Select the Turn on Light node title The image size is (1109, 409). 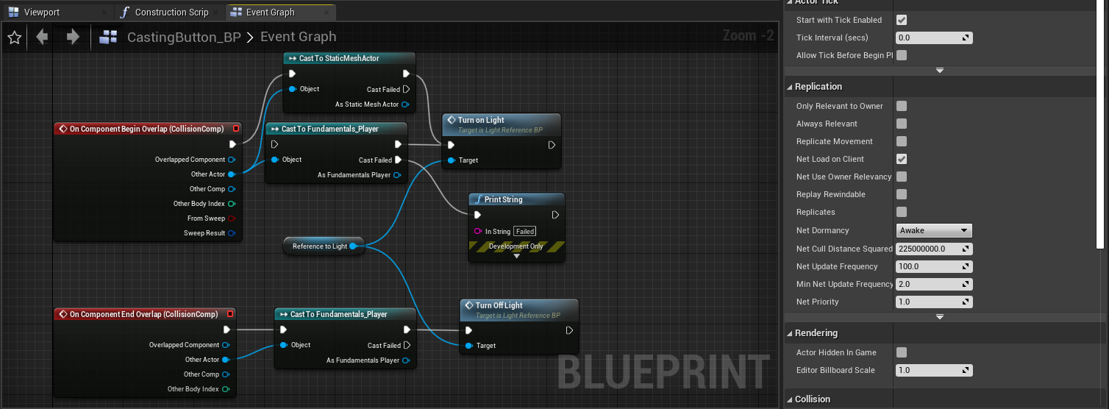(481, 120)
